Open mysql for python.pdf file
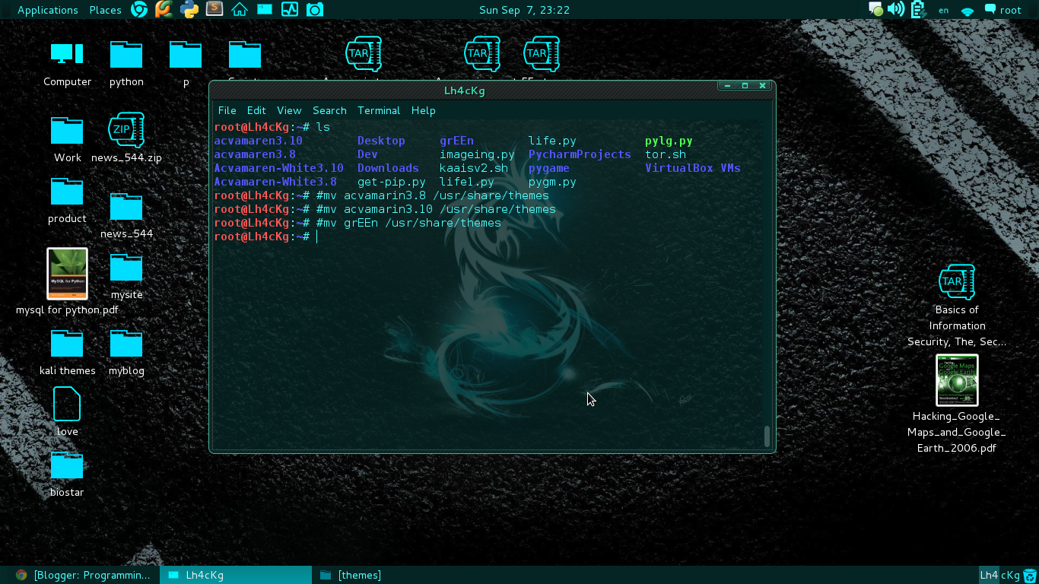This screenshot has width=1039, height=584. (x=67, y=281)
